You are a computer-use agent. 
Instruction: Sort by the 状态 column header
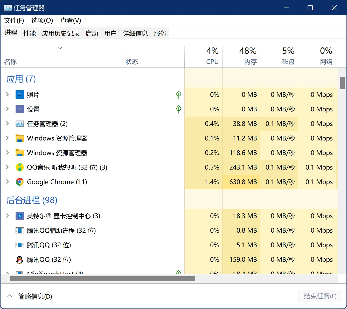point(153,57)
